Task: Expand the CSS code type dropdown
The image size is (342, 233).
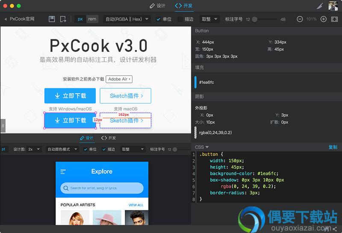Action: tap(202, 147)
